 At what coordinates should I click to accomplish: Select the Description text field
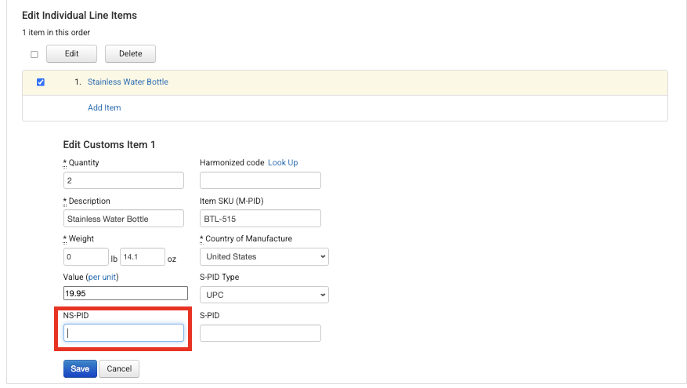(x=124, y=219)
